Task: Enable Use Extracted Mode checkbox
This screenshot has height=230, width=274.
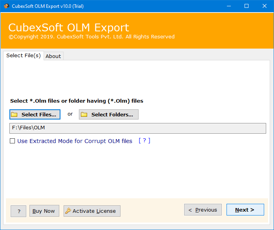Action: (13, 141)
